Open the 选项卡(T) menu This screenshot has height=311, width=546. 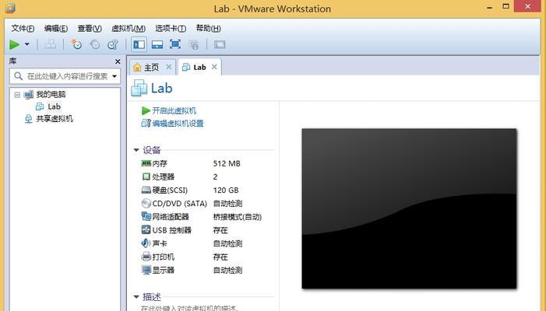pyautogui.click(x=171, y=29)
